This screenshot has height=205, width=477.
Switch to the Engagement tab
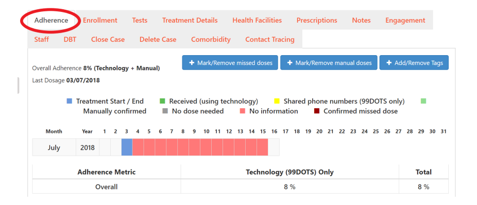click(405, 21)
